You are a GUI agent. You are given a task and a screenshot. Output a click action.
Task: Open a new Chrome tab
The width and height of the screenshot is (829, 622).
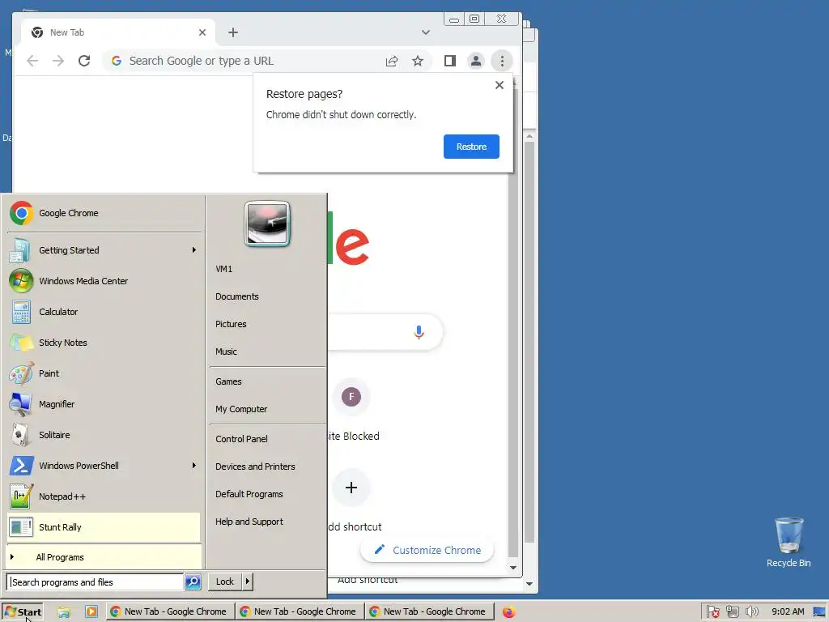point(233,32)
